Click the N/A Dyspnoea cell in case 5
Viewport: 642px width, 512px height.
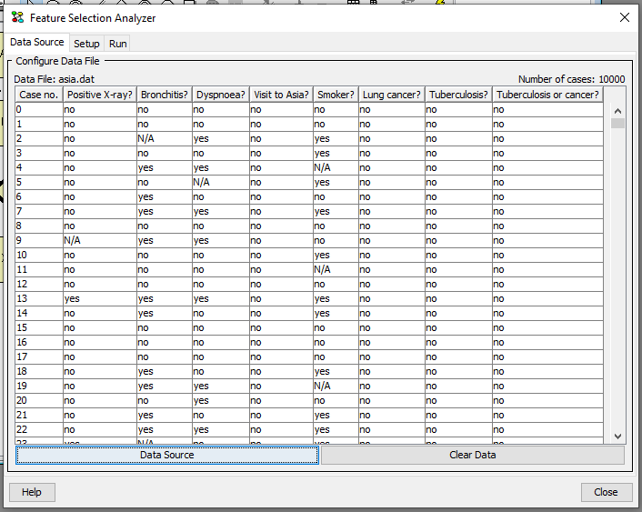[x=221, y=182]
